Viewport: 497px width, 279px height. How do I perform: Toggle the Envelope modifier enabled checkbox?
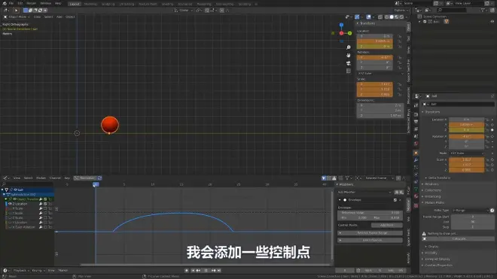395,200
